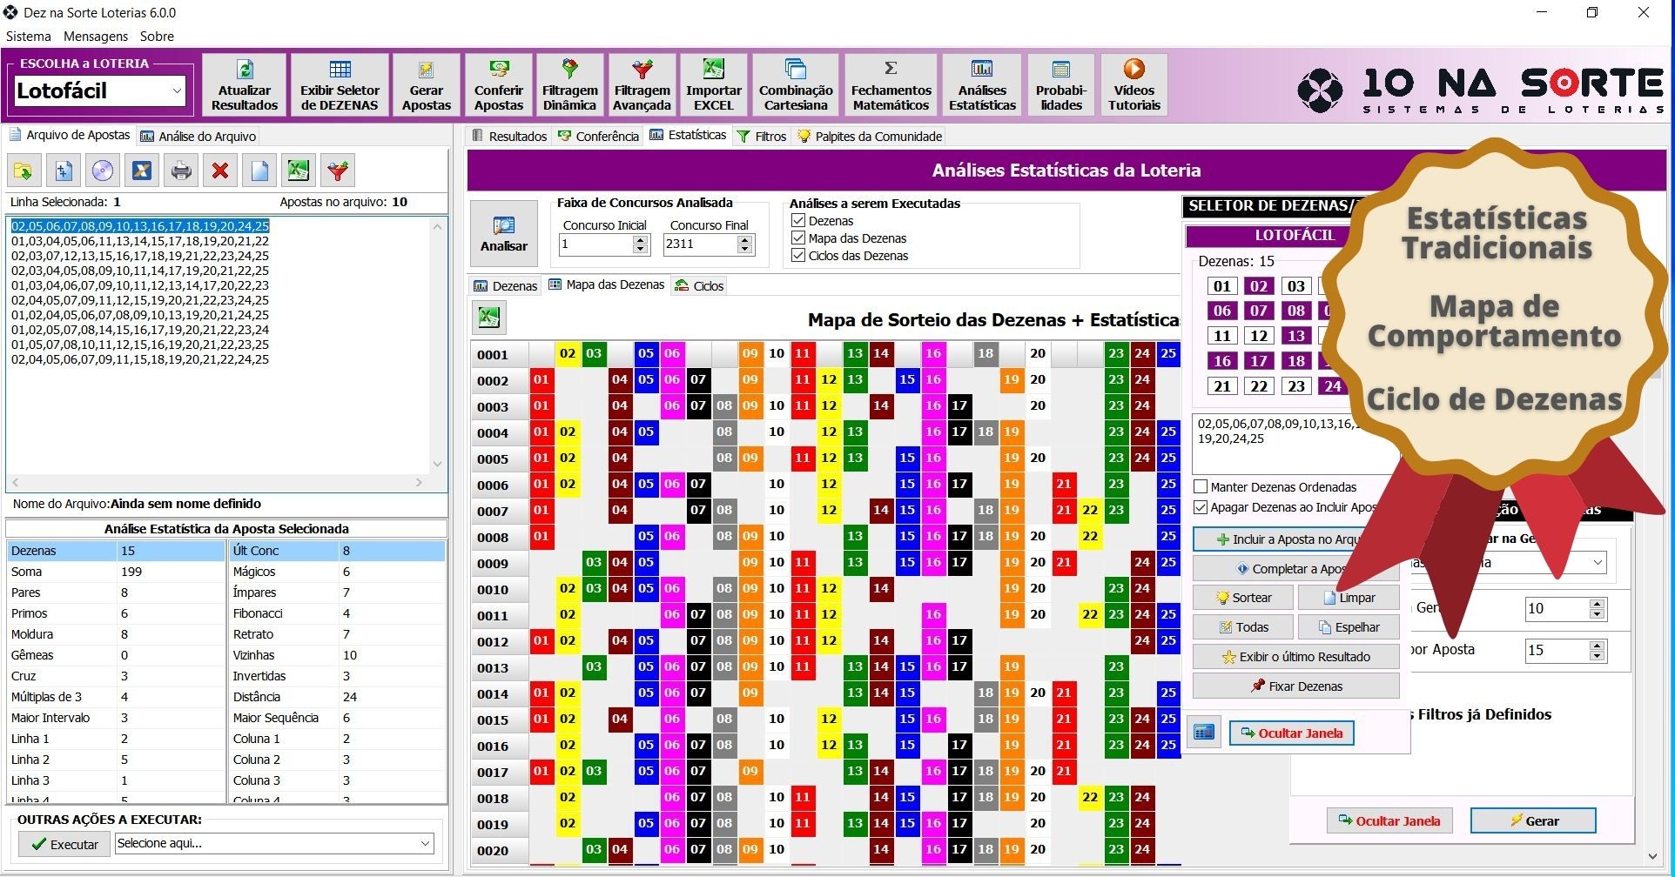1675x877 pixels.
Task: Open Combinação Cartesiana tool
Action: coord(796,85)
